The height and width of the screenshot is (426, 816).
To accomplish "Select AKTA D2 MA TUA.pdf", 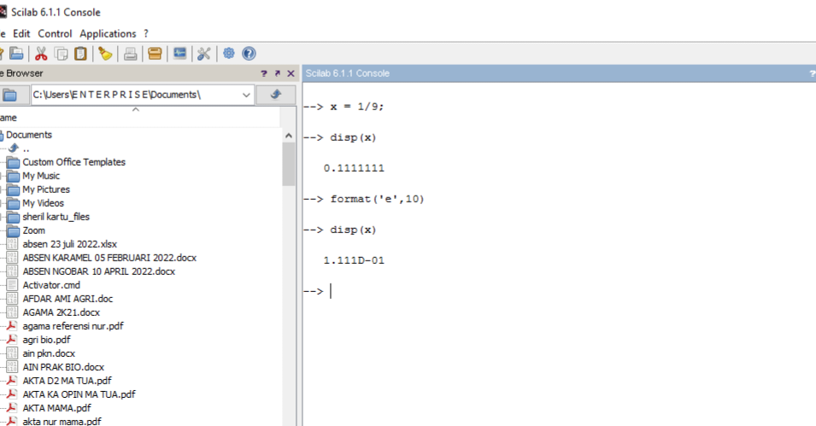I will (67, 381).
